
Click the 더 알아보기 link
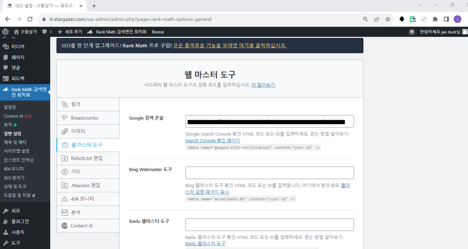[x=263, y=85]
